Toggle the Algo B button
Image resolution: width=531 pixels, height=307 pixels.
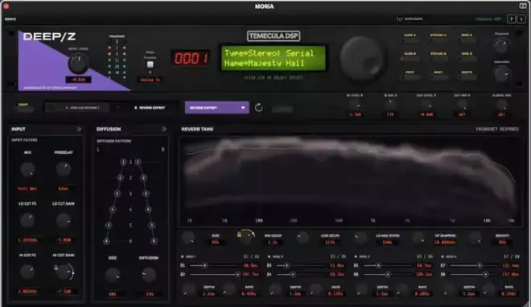tap(410, 59)
